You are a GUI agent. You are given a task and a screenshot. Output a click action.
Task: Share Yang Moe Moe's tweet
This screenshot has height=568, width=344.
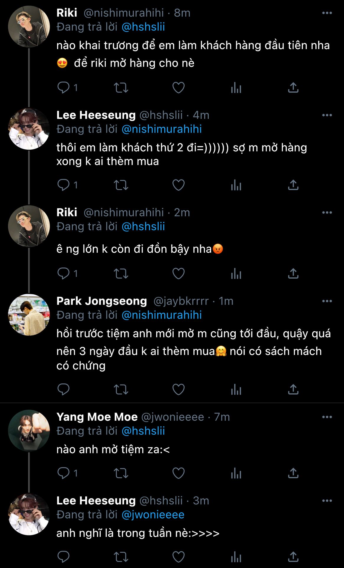click(x=293, y=473)
